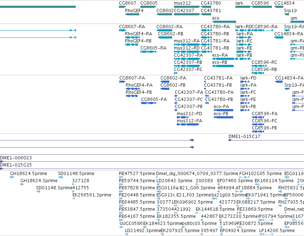Select transcript lark-RE
304x236 pixels.
point(244,48)
